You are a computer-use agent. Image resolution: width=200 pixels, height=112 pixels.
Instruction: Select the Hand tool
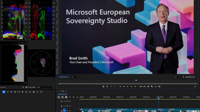tap(34, 92)
